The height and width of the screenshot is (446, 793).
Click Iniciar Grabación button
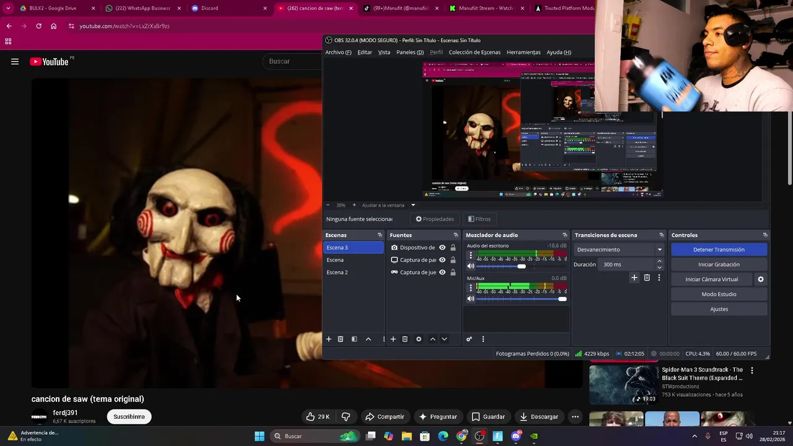pos(719,265)
